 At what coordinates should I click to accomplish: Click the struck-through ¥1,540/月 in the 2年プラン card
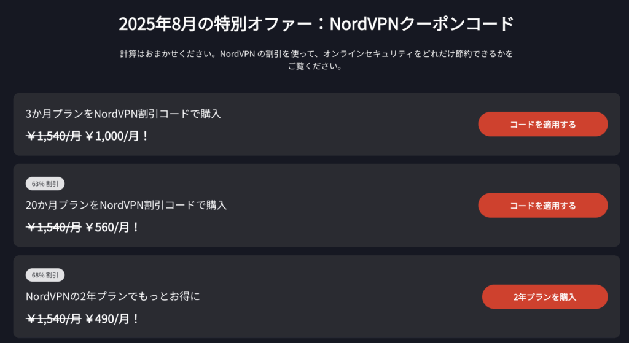(54, 318)
